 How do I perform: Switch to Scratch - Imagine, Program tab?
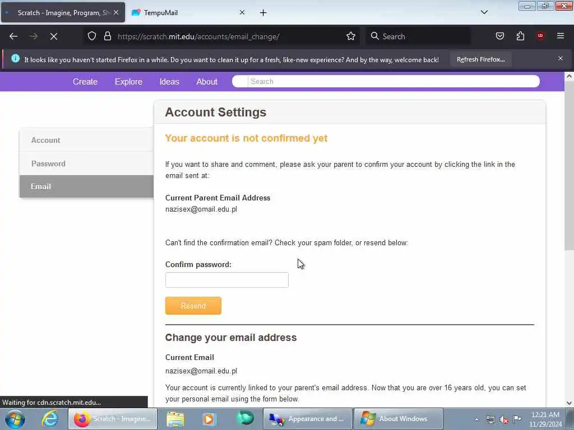coord(63,12)
